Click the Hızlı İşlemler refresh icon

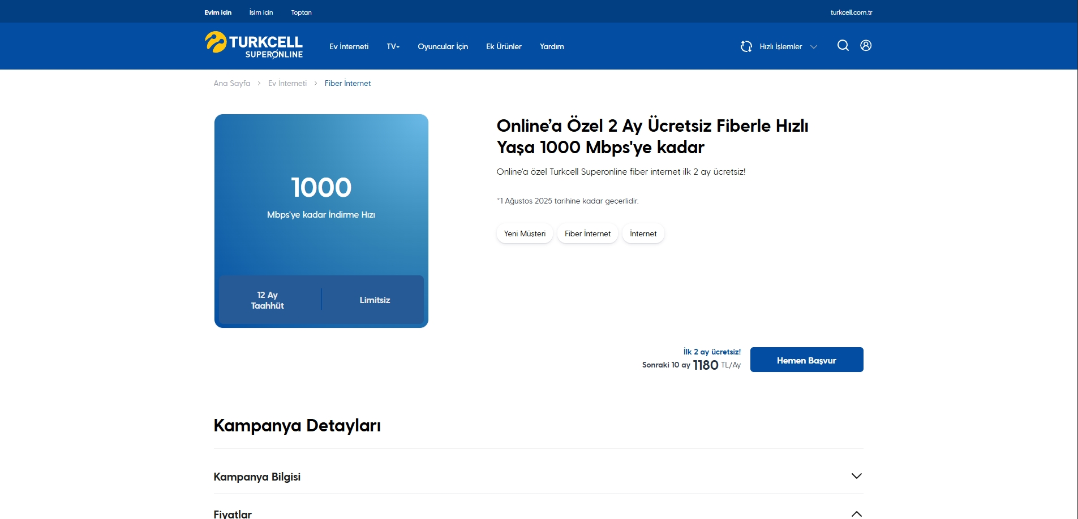coord(746,46)
